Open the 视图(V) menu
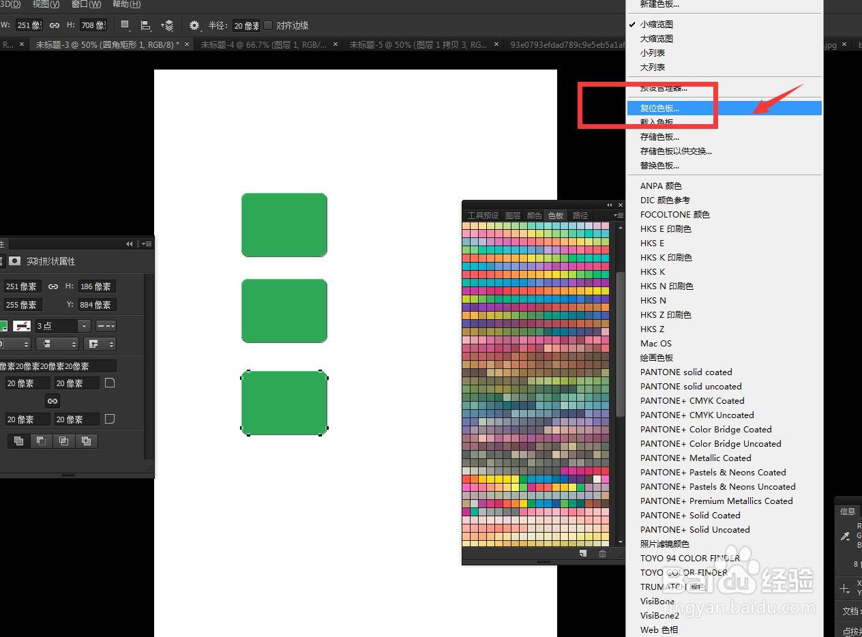Viewport: 862px width, 637px height. (46, 4)
